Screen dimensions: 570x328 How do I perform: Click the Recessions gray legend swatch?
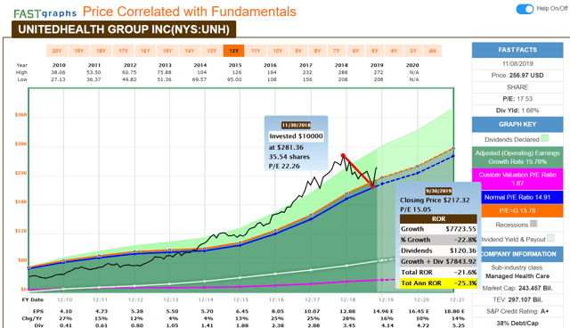533,224
